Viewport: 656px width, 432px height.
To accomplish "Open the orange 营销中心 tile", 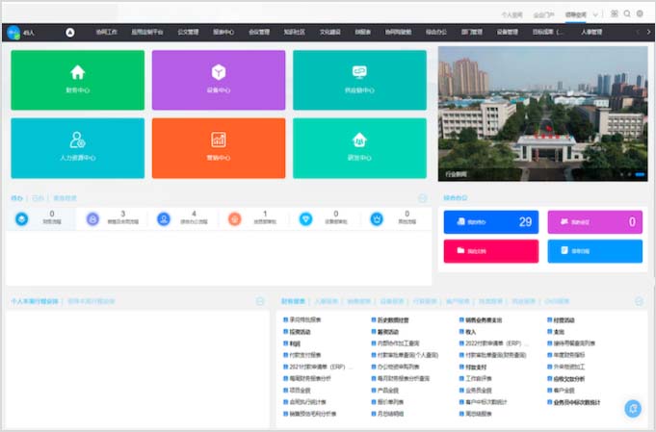I will click(x=218, y=147).
